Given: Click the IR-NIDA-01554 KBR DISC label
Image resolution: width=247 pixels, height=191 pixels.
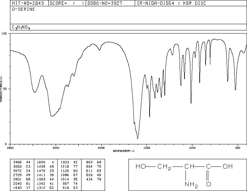Looking at the screenshot, I should coord(171,3).
